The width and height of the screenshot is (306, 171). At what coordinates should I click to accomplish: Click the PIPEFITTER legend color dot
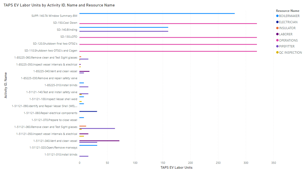click(x=277, y=46)
